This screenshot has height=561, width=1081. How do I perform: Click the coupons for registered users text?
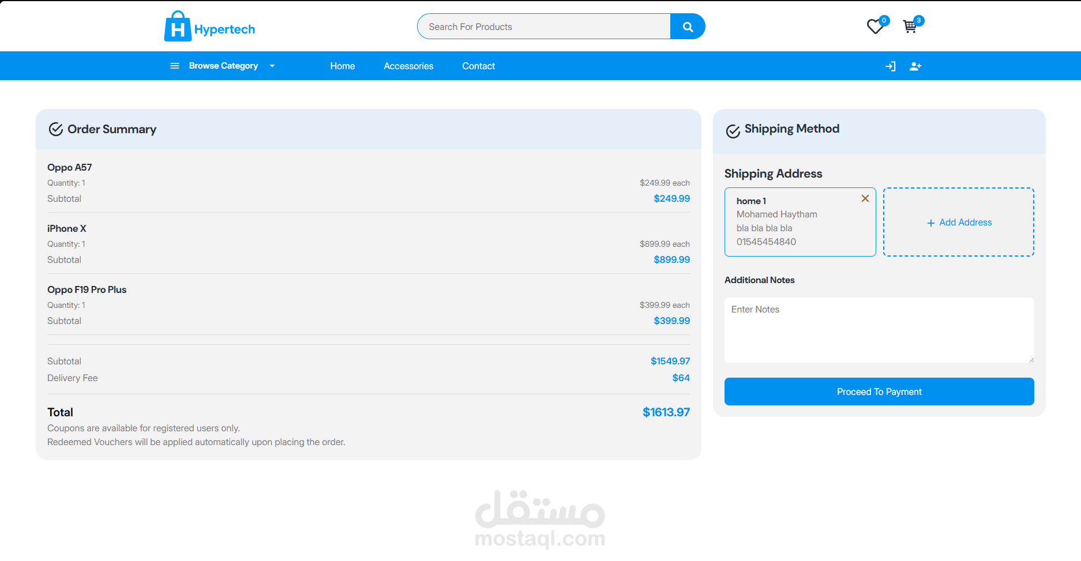tap(144, 428)
